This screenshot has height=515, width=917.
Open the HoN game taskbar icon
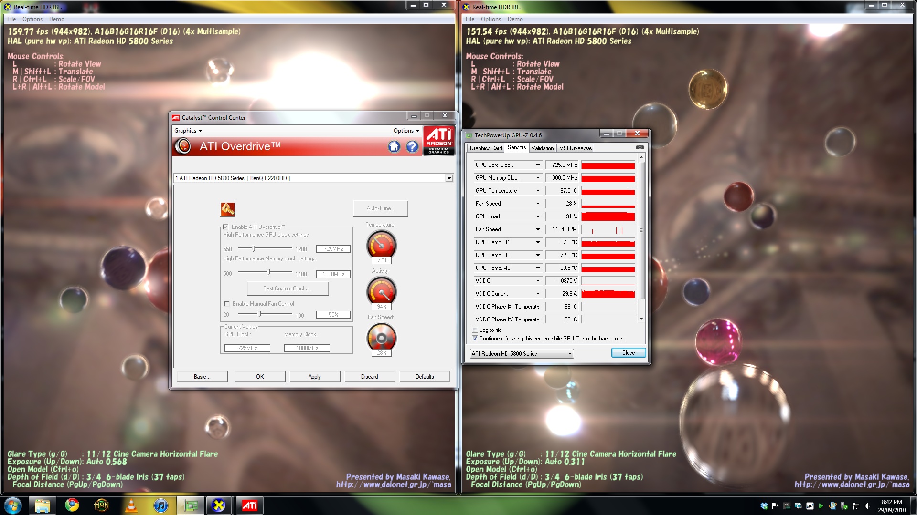[102, 505]
